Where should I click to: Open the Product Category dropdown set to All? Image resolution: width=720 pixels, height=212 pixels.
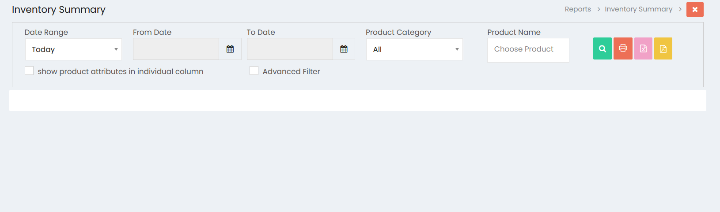pos(414,49)
